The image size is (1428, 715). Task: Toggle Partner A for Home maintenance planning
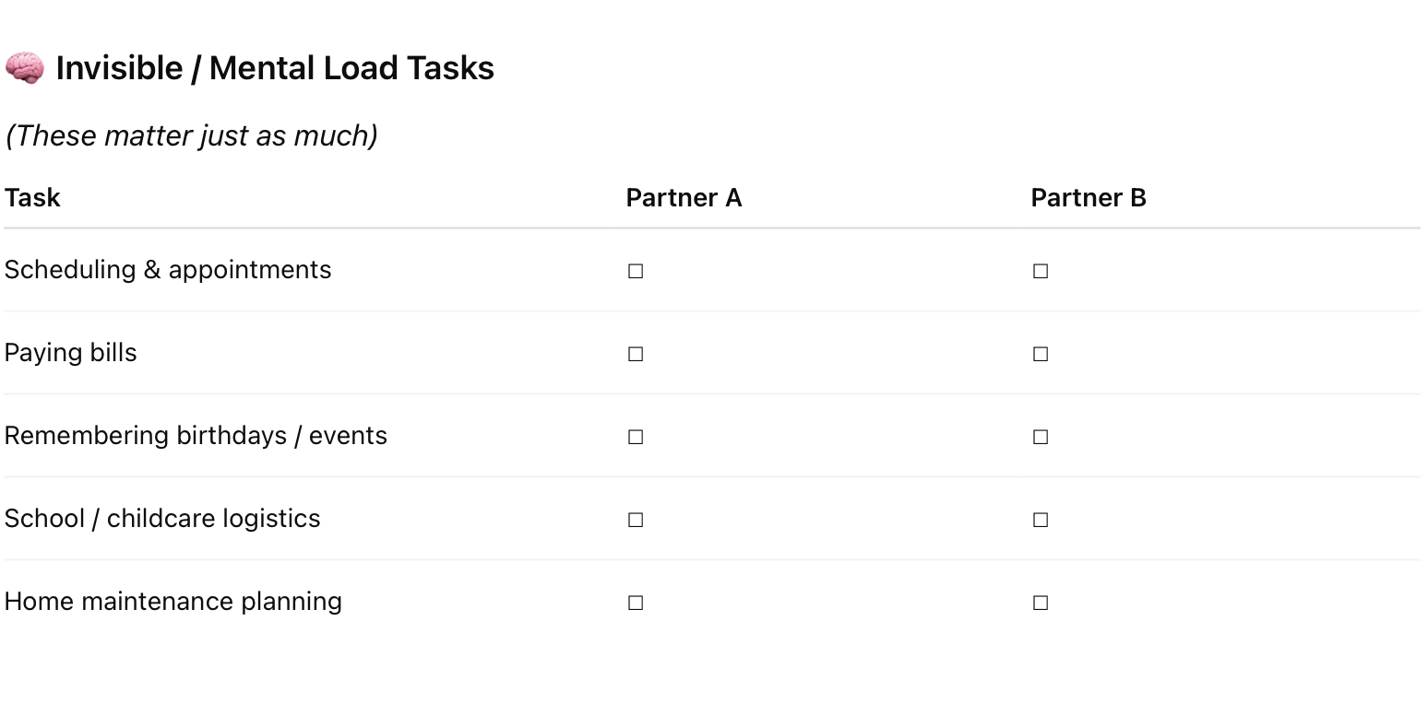(x=635, y=603)
